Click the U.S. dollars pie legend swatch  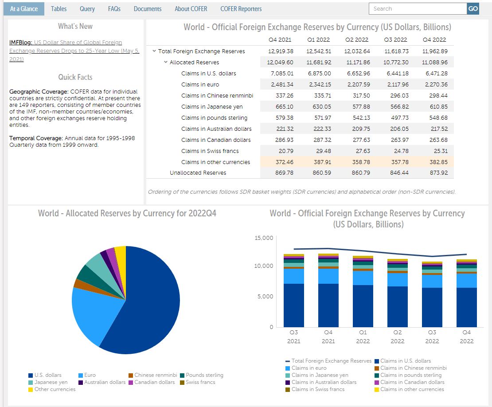tap(31, 375)
